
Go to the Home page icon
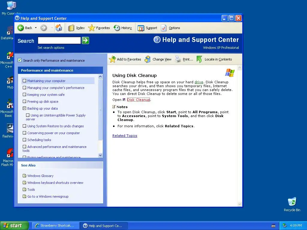pos(59,28)
